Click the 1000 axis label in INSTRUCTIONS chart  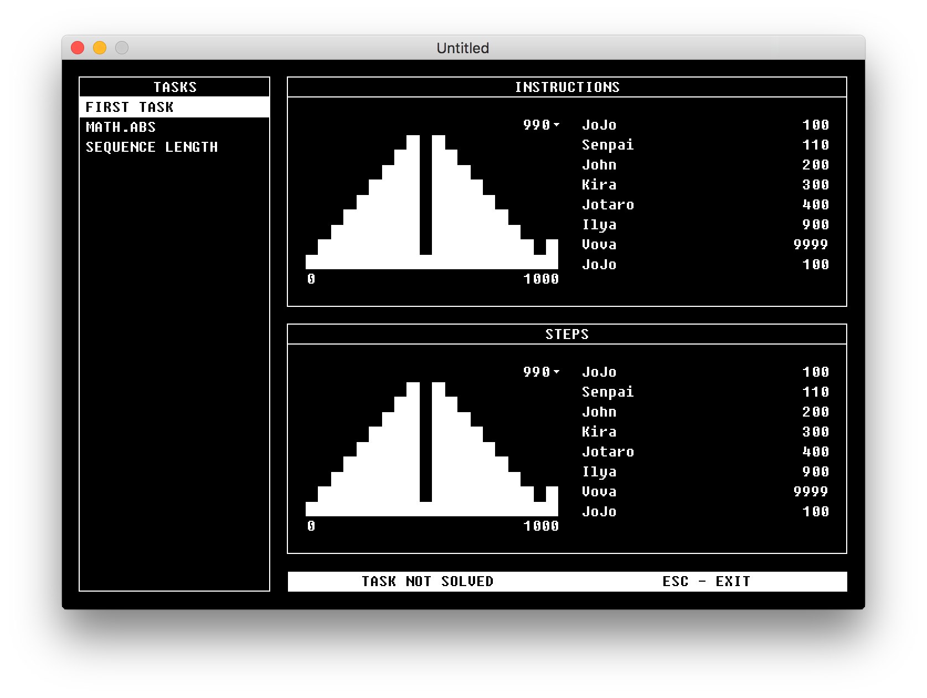tap(541, 279)
